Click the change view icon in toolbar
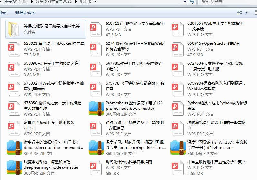This screenshot has height=180, width=257. click(x=240, y=13)
